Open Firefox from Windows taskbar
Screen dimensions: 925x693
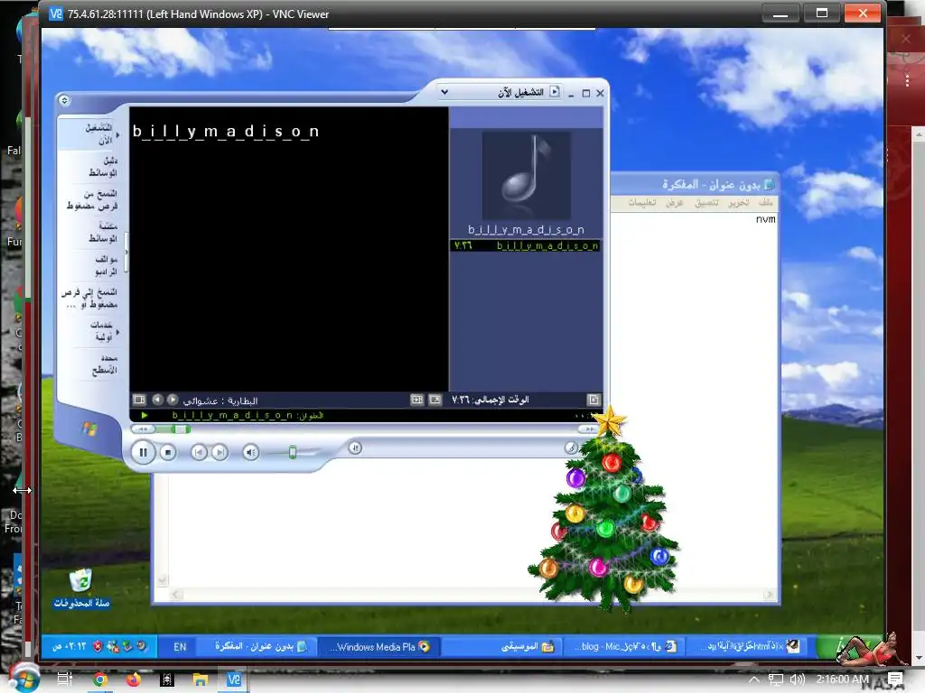pos(134,679)
